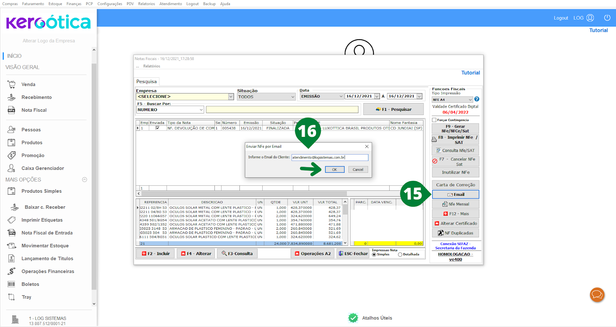616x327 pixels.
Task: Open Buscar Por NUMERO dropdown
Action: 201,110
